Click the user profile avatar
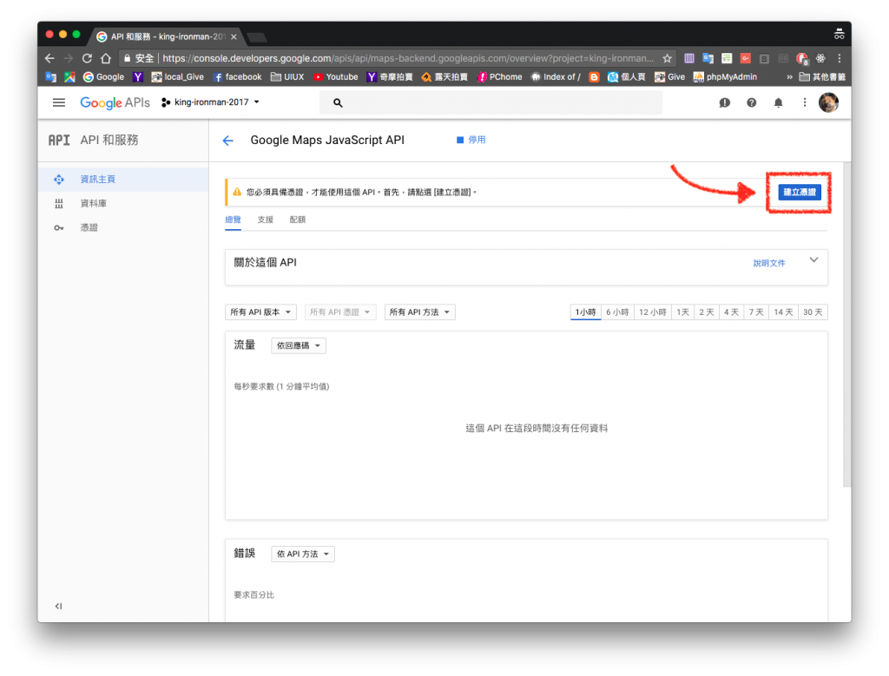This screenshot has width=889, height=676. click(828, 102)
